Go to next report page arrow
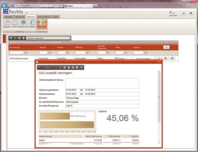This screenshot has height=152, width=198. pyautogui.click(x=52, y=67)
